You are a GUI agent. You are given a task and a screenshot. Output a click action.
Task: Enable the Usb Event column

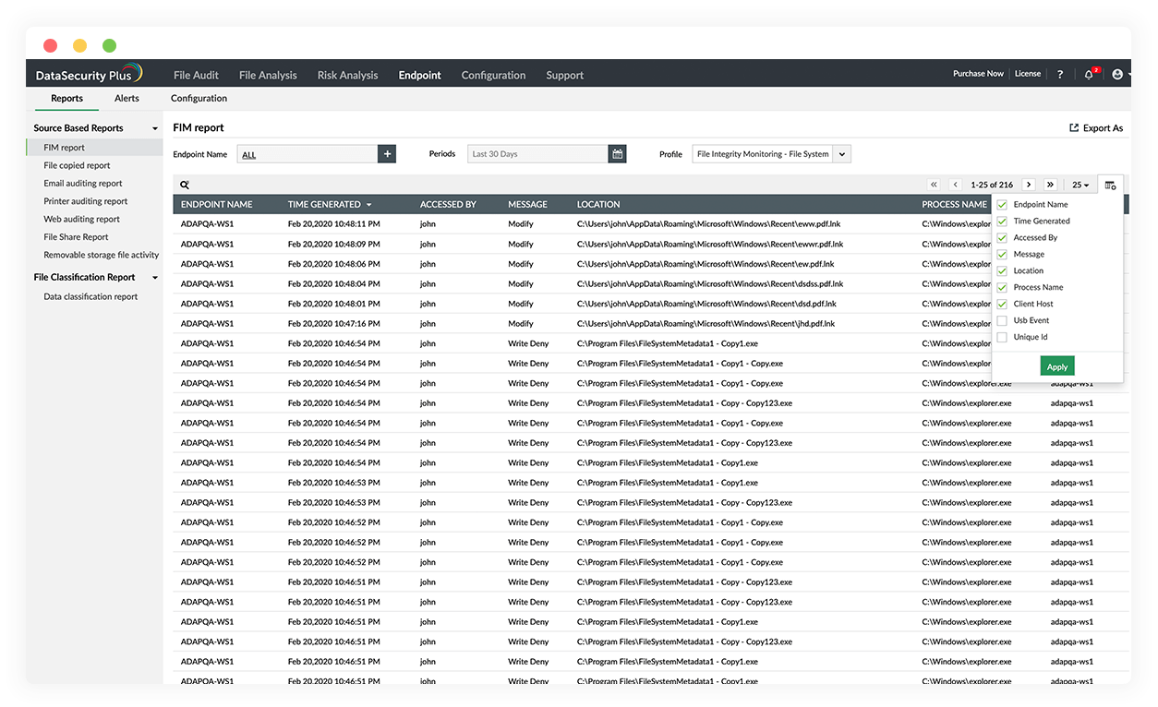pyautogui.click(x=1002, y=320)
